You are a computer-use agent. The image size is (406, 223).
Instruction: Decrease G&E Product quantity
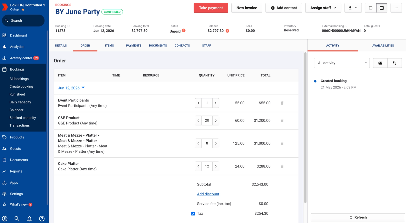pyautogui.click(x=198, y=120)
